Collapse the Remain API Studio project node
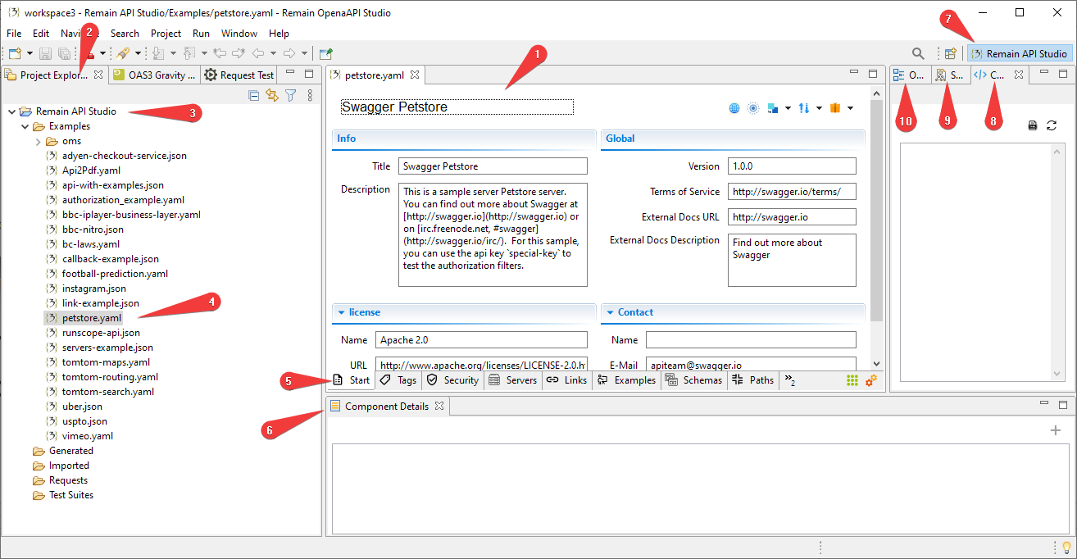Image resolution: width=1077 pixels, height=559 pixels. [11, 111]
